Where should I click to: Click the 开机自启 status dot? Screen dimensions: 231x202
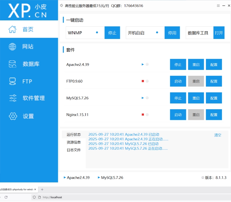coord(157,33)
